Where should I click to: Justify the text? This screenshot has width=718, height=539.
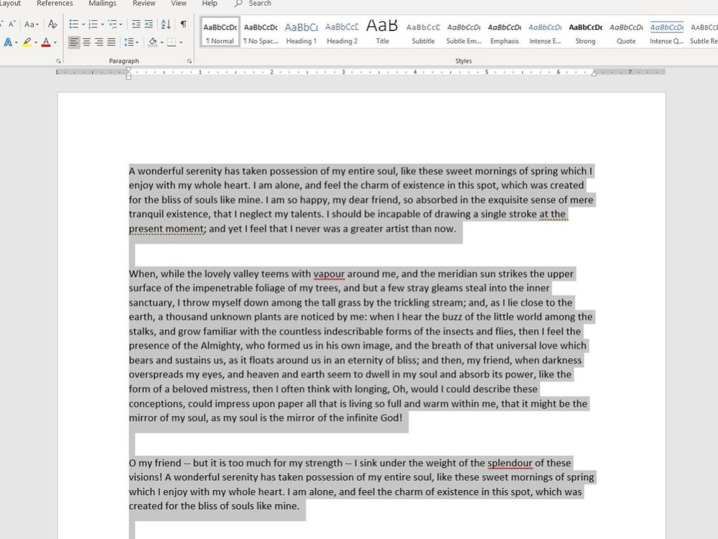[x=111, y=42]
